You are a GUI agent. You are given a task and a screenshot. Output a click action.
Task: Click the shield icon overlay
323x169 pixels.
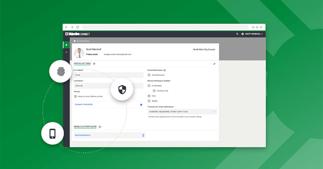122,90
